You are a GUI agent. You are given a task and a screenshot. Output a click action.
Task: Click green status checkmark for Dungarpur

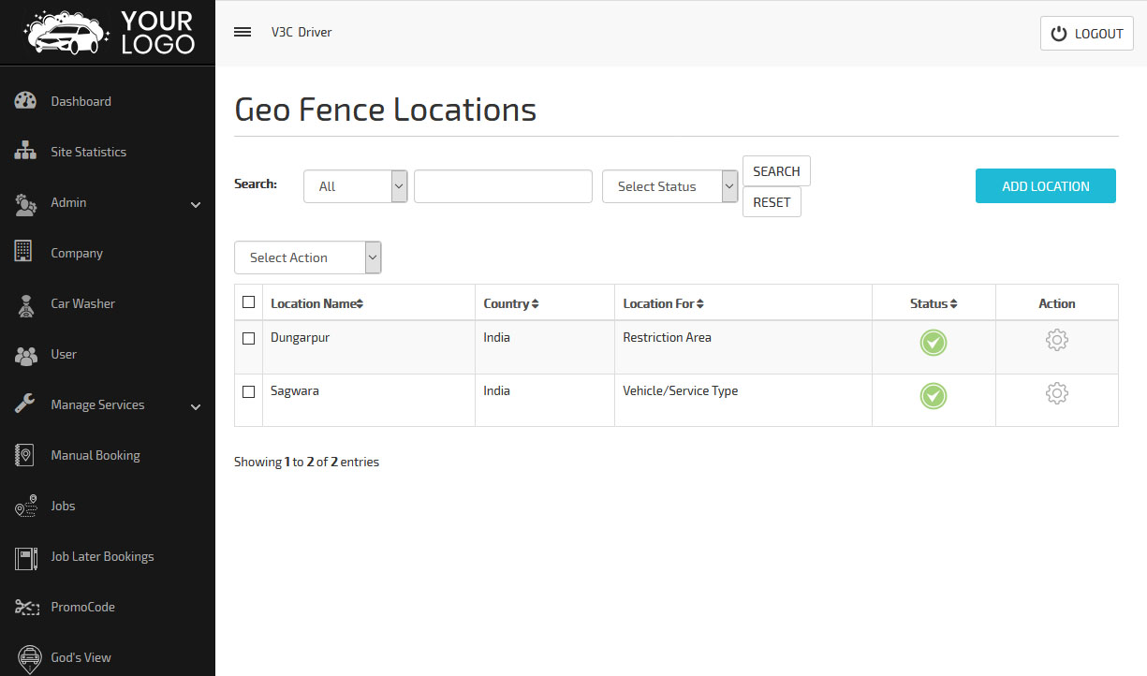coord(933,343)
